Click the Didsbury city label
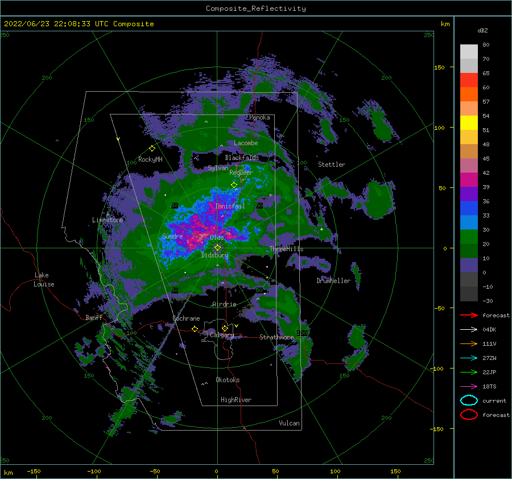 [215, 255]
